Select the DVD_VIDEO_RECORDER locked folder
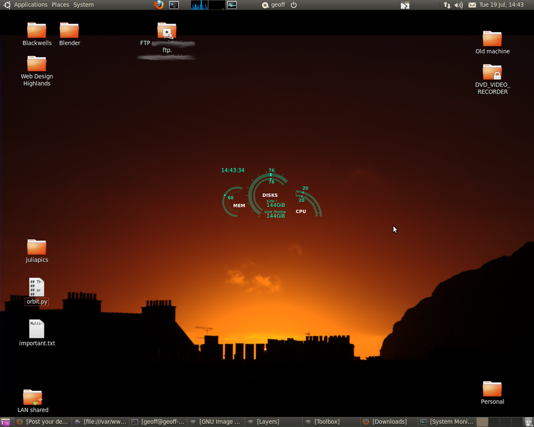This screenshot has width=534, height=427. [x=492, y=80]
